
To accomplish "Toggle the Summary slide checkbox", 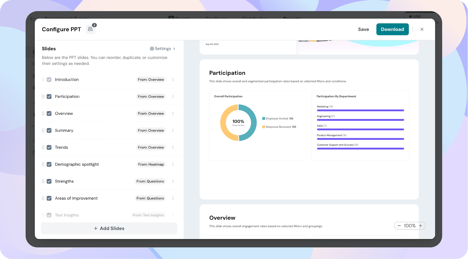I will click(49, 131).
